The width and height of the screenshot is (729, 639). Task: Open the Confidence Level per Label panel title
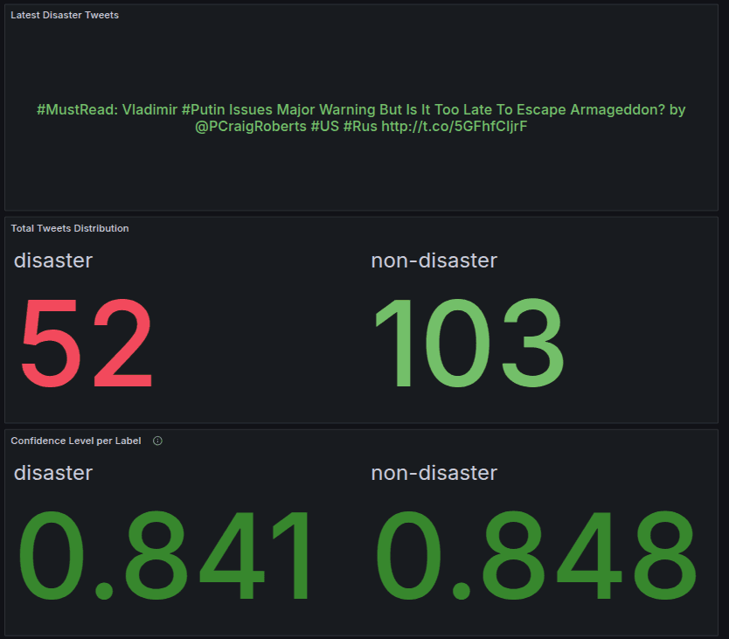click(x=76, y=441)
